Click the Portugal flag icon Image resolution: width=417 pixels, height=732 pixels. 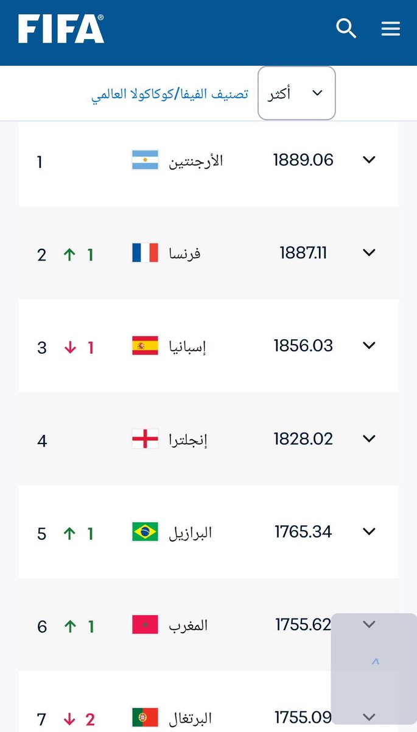[145, 717]
